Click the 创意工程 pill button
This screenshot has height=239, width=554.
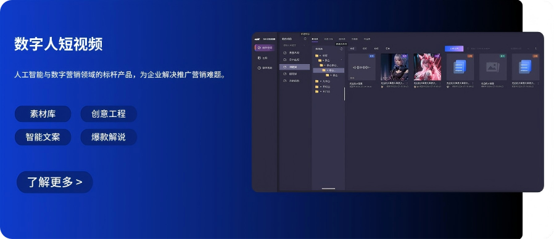coord(109,114)
